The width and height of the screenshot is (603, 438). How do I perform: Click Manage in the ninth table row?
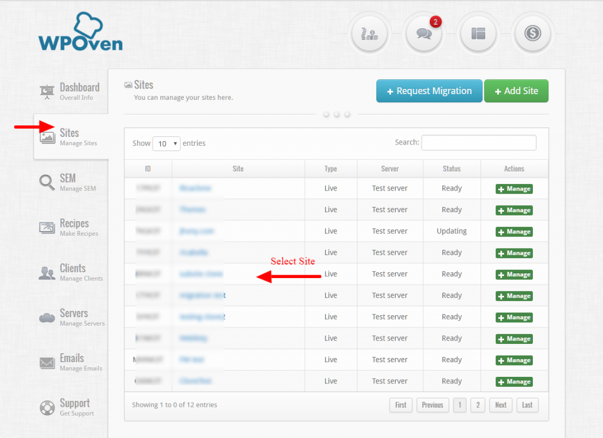[x=514, y=360]
